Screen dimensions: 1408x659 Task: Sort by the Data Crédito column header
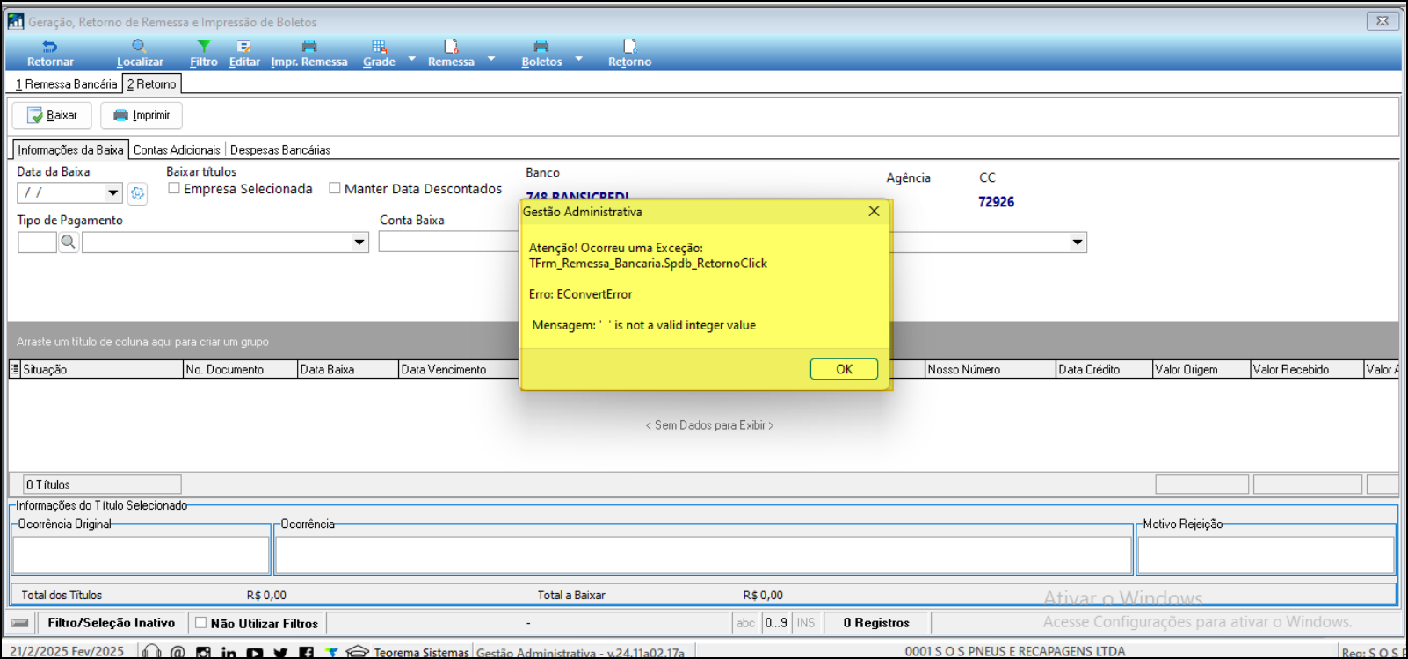1104,370
